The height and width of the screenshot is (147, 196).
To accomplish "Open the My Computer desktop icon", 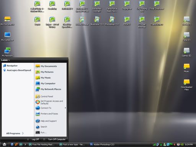I will (7, 37).
